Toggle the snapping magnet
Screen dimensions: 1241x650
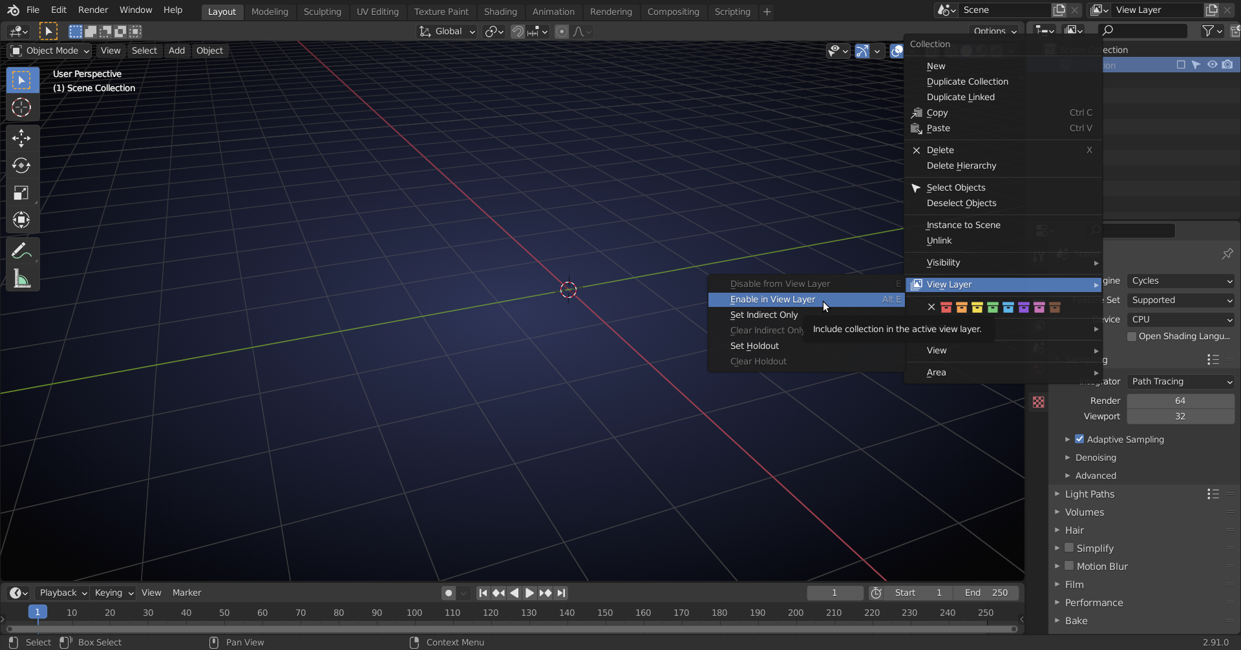pos(518,32)
